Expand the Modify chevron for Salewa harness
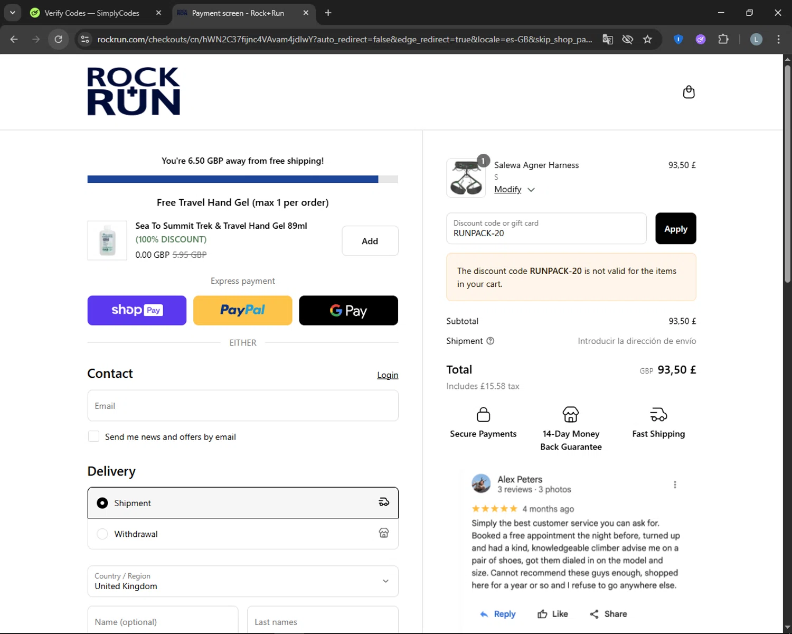The height and width of the screenshot is (634, 792). click(531, 190)
